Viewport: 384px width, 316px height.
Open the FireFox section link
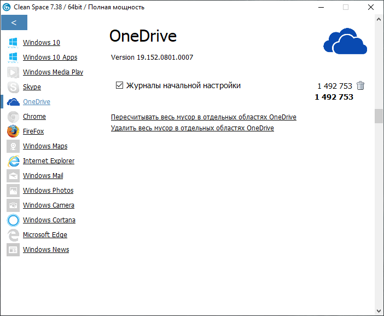33,131
